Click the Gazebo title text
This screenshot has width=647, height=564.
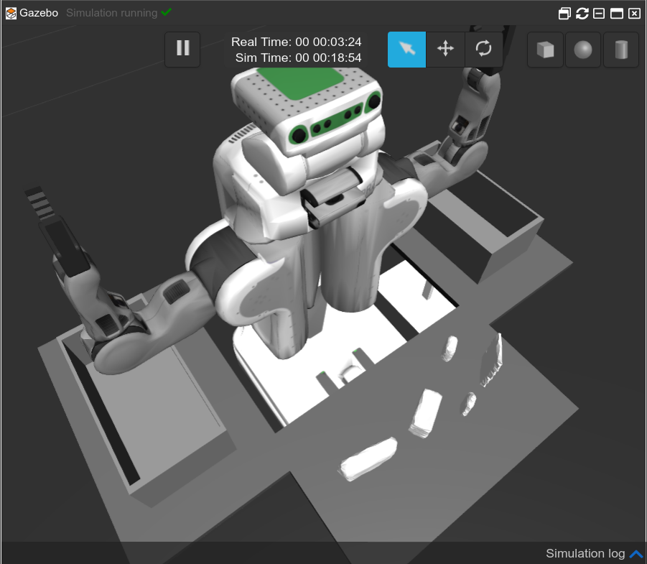pyautogui.click(x=39, y=13)
